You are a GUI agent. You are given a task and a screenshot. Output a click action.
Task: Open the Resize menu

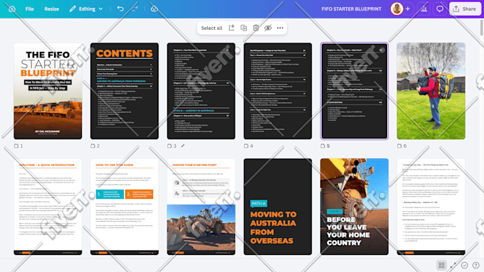tap(51, 9)
